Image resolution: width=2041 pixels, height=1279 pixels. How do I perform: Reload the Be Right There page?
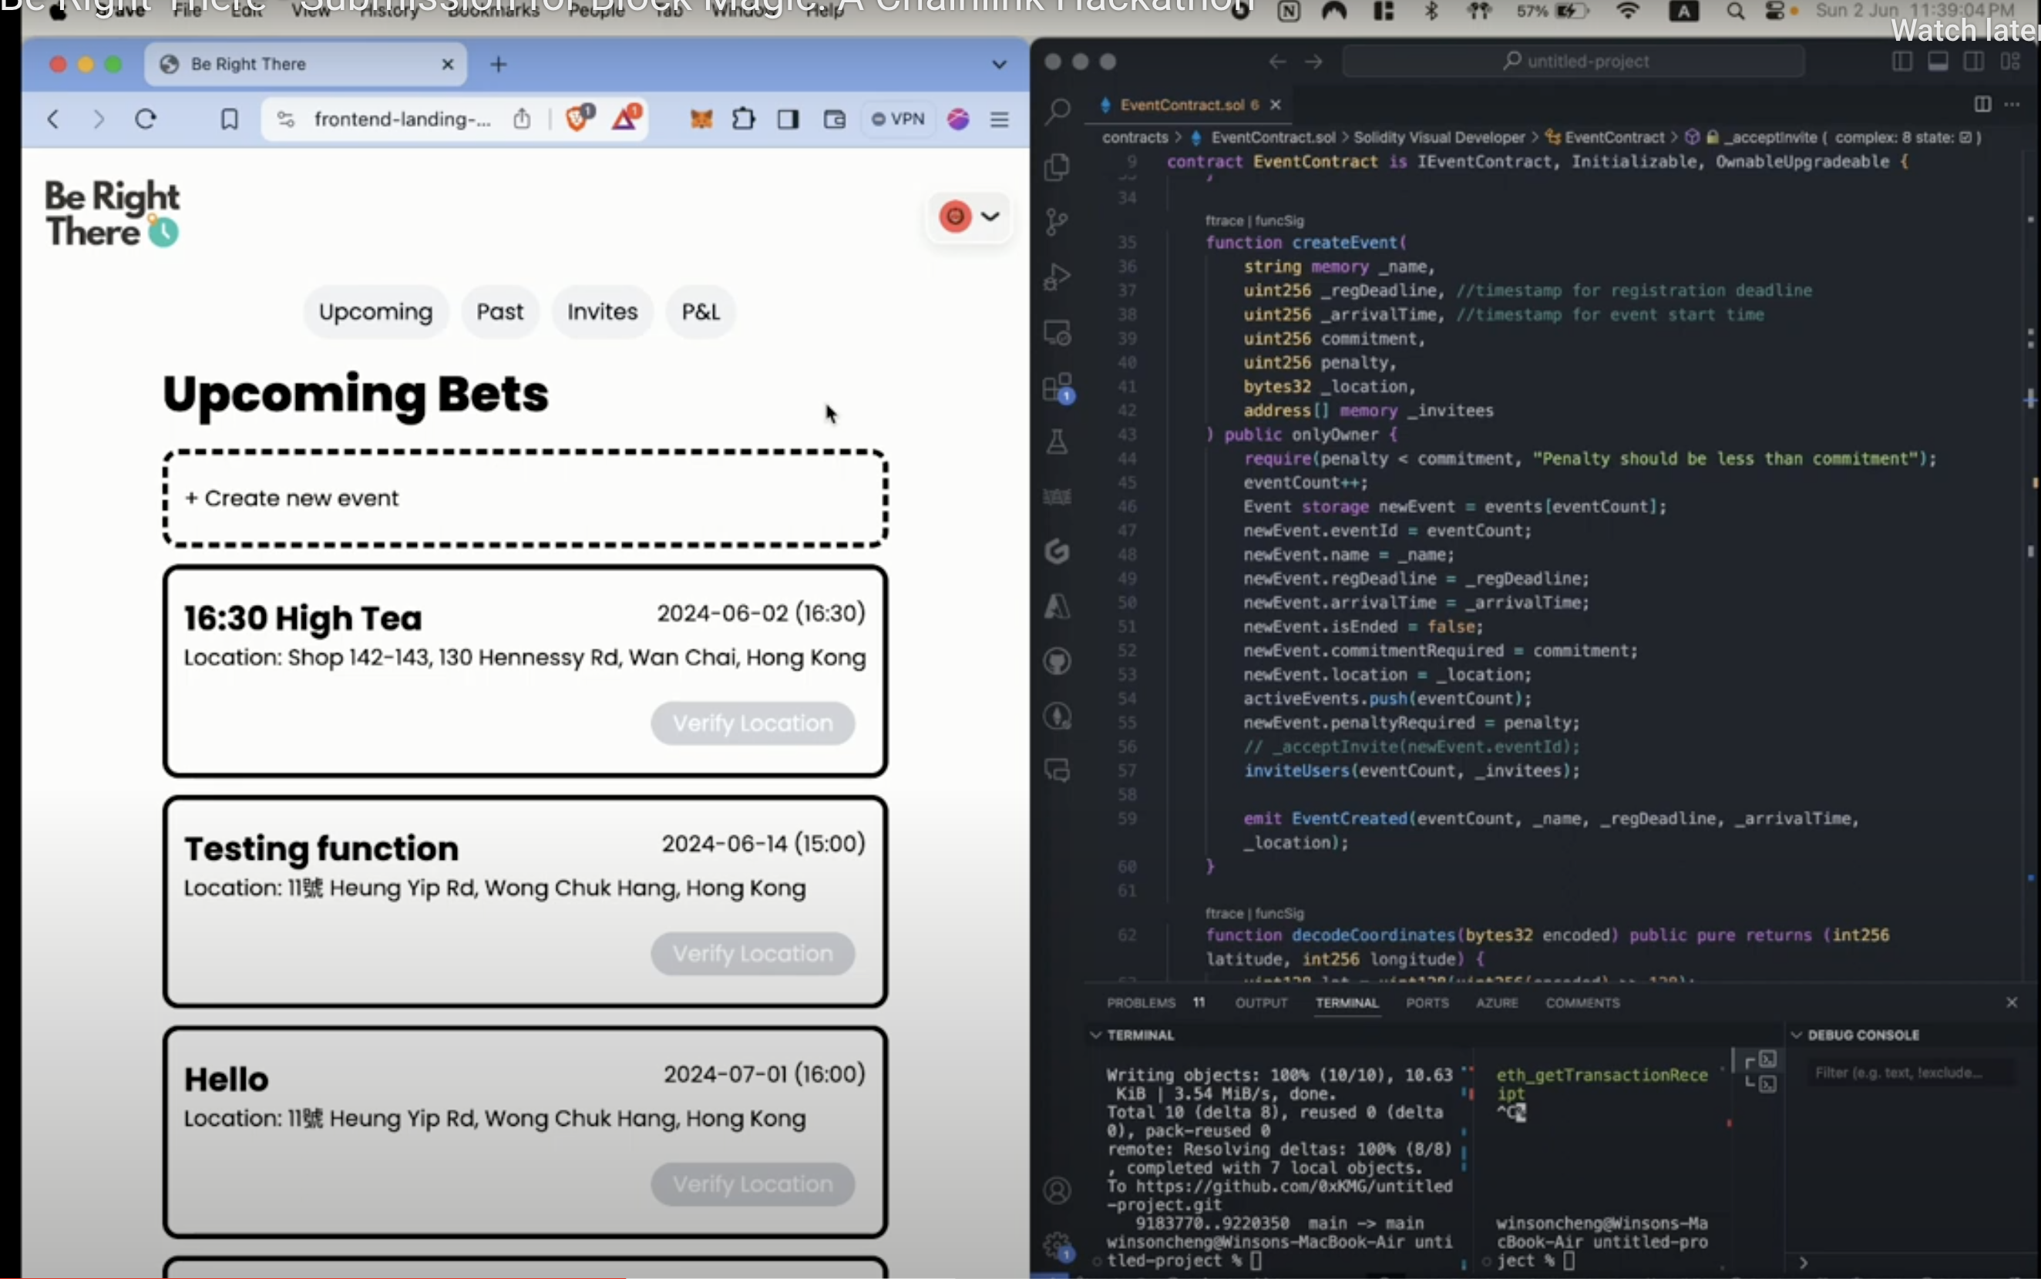point(146,119)
